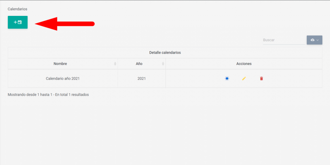Delete the calendar using red trash icon

tap(261, 79)
